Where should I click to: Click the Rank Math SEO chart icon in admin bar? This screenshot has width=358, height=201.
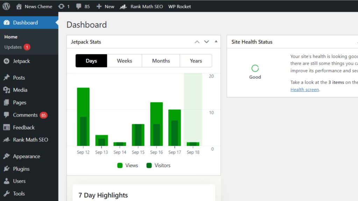pyautogui.click(x=123, y=7)
